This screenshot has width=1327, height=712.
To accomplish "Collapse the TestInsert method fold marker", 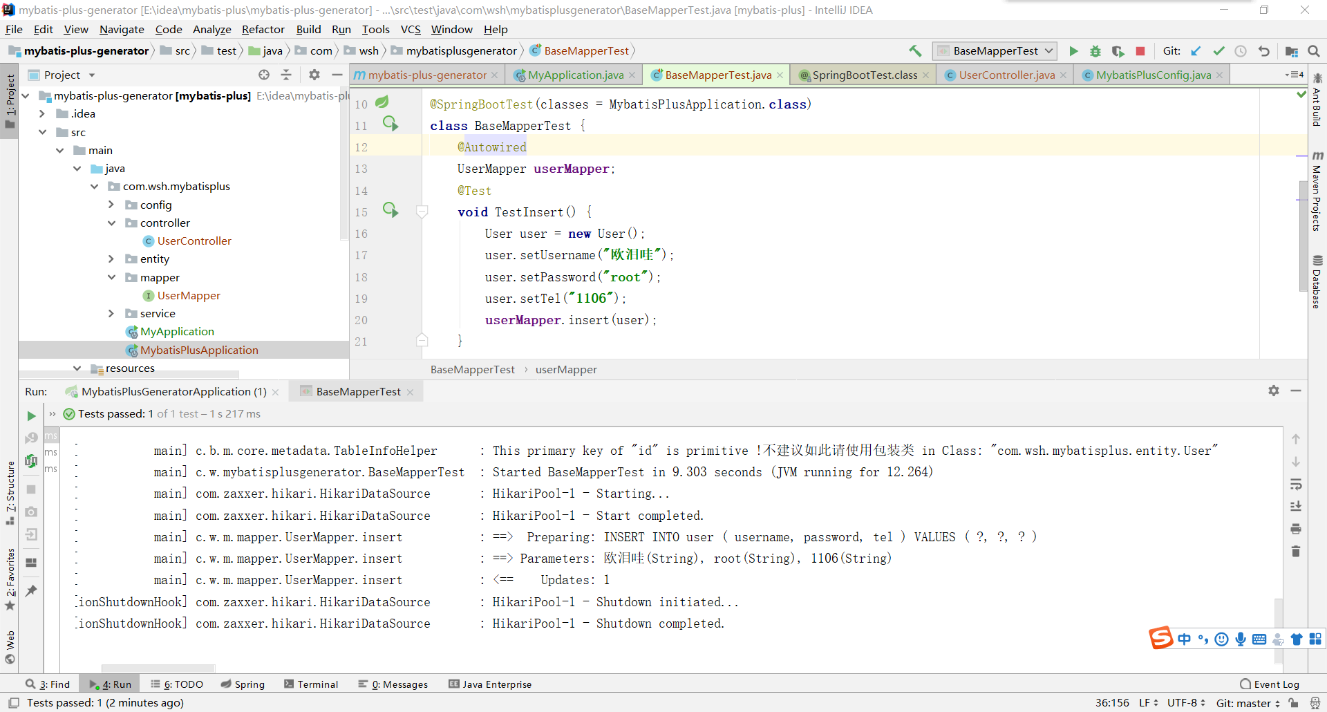I will pyautogui.click(x=422, y=212).
